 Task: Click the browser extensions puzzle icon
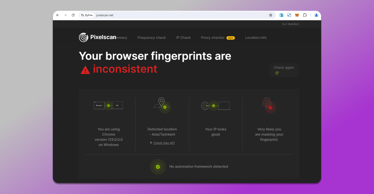click(x=305, y=15)
